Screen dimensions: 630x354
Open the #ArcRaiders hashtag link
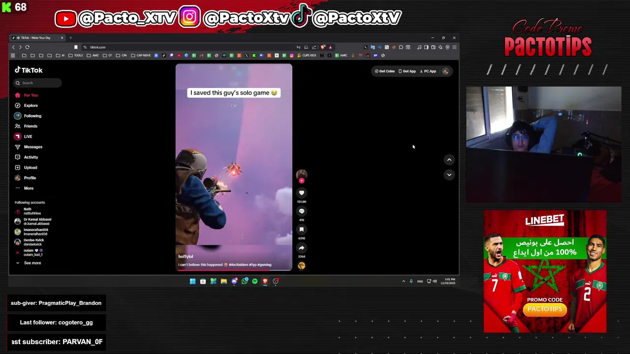(239, 265)
